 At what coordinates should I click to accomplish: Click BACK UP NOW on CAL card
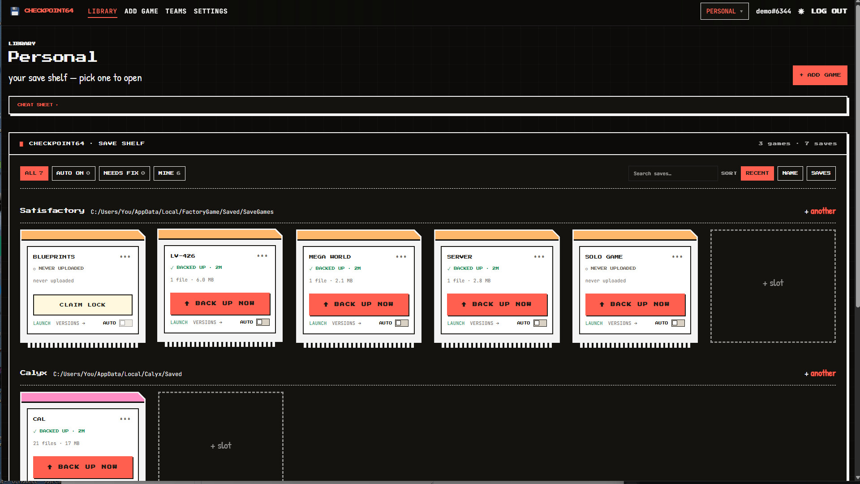[x=83, y=467]
